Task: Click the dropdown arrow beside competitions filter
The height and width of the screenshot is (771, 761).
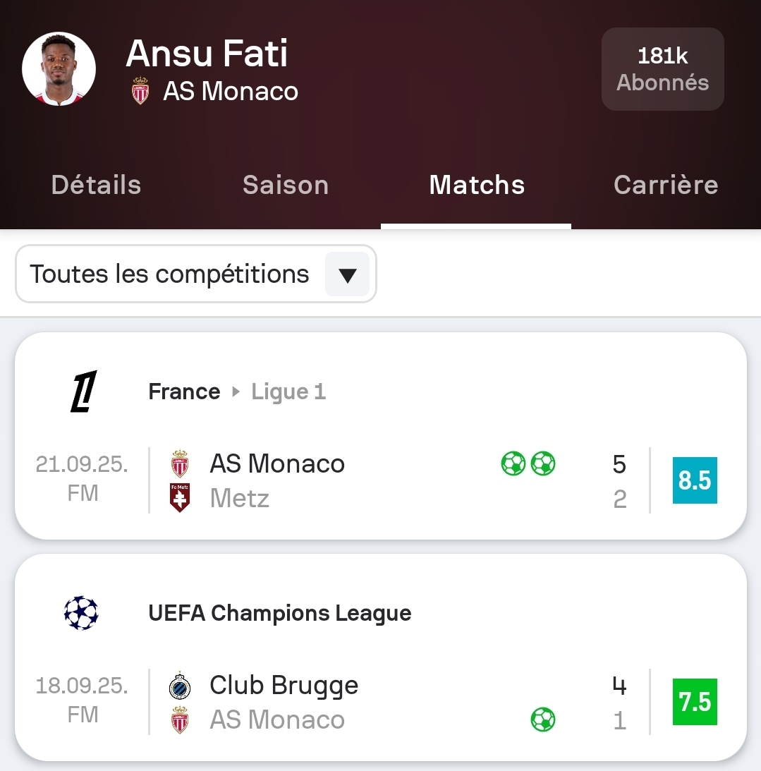Action: click(347, 274)
